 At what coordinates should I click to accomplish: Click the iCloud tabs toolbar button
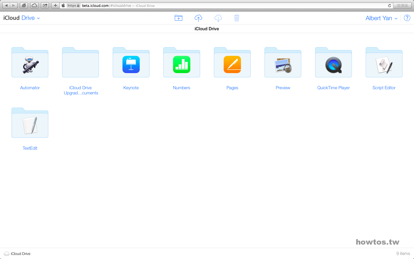coord(34,5)
